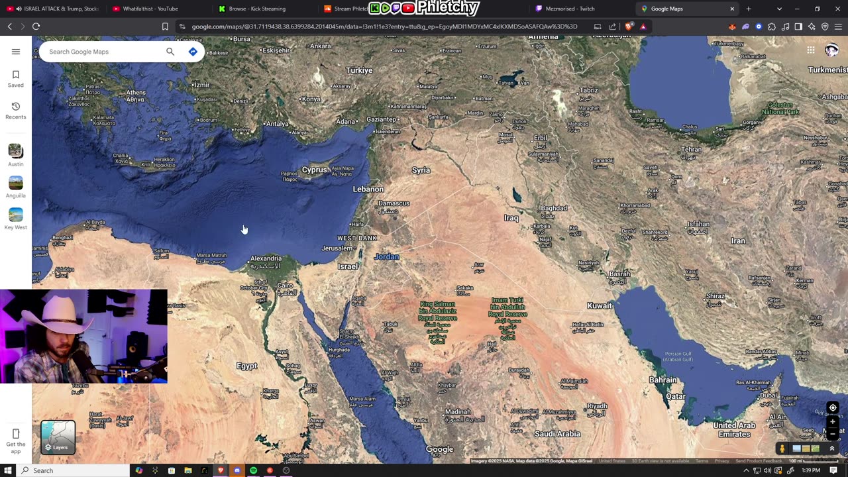Click the Jordan country label on map
This screenshot has height=477, width=848.
coord(387,257)
